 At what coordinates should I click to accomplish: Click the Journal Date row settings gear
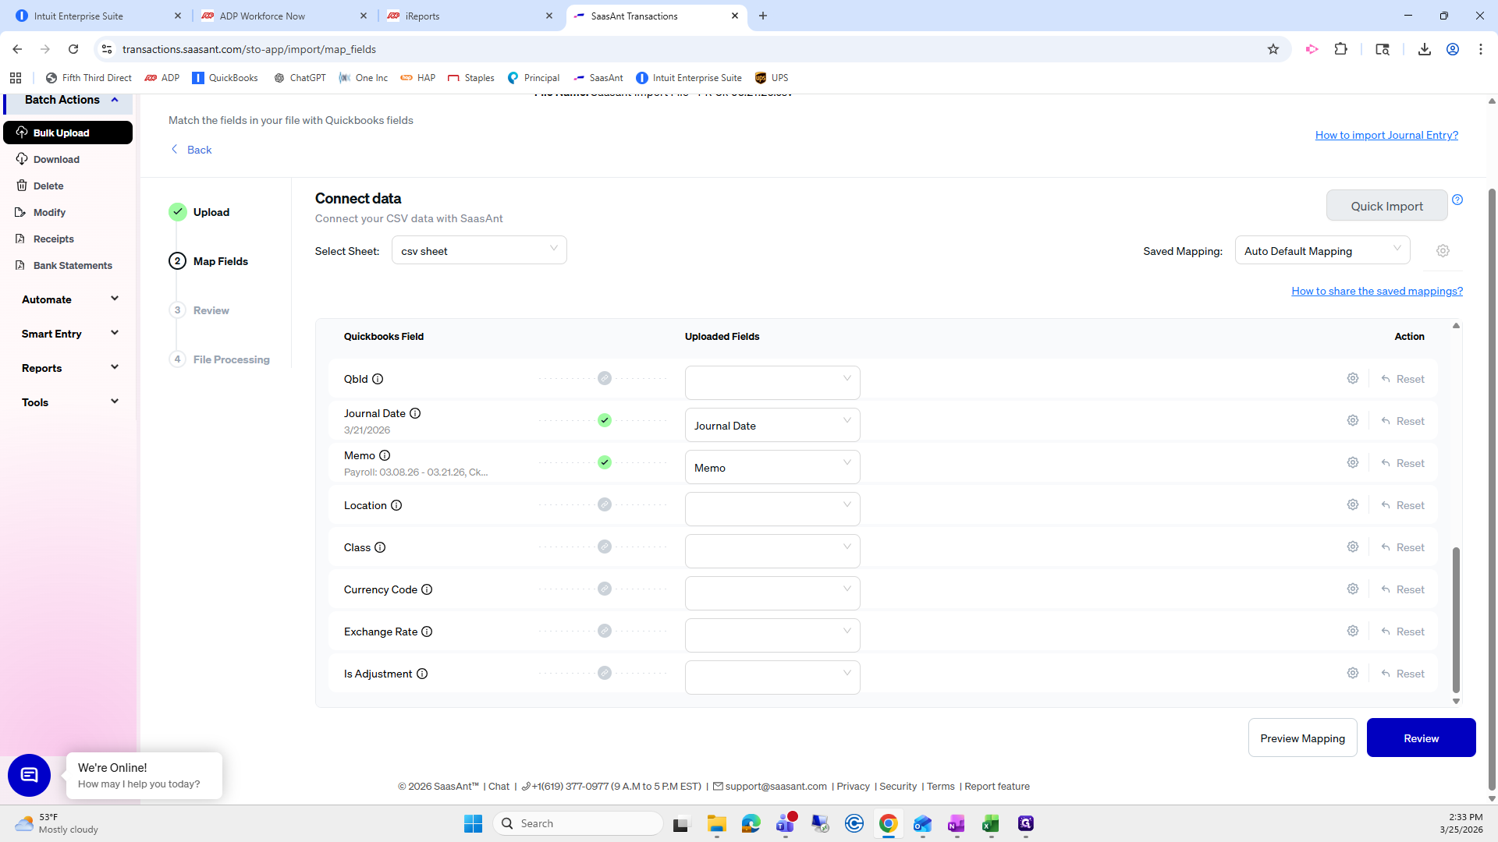pos(1352,420)
